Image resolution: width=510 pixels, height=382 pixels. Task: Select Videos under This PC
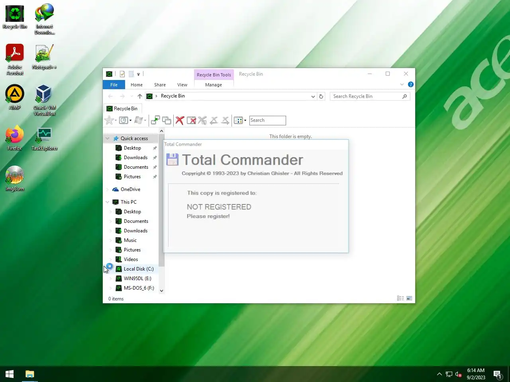click(131, 259)
